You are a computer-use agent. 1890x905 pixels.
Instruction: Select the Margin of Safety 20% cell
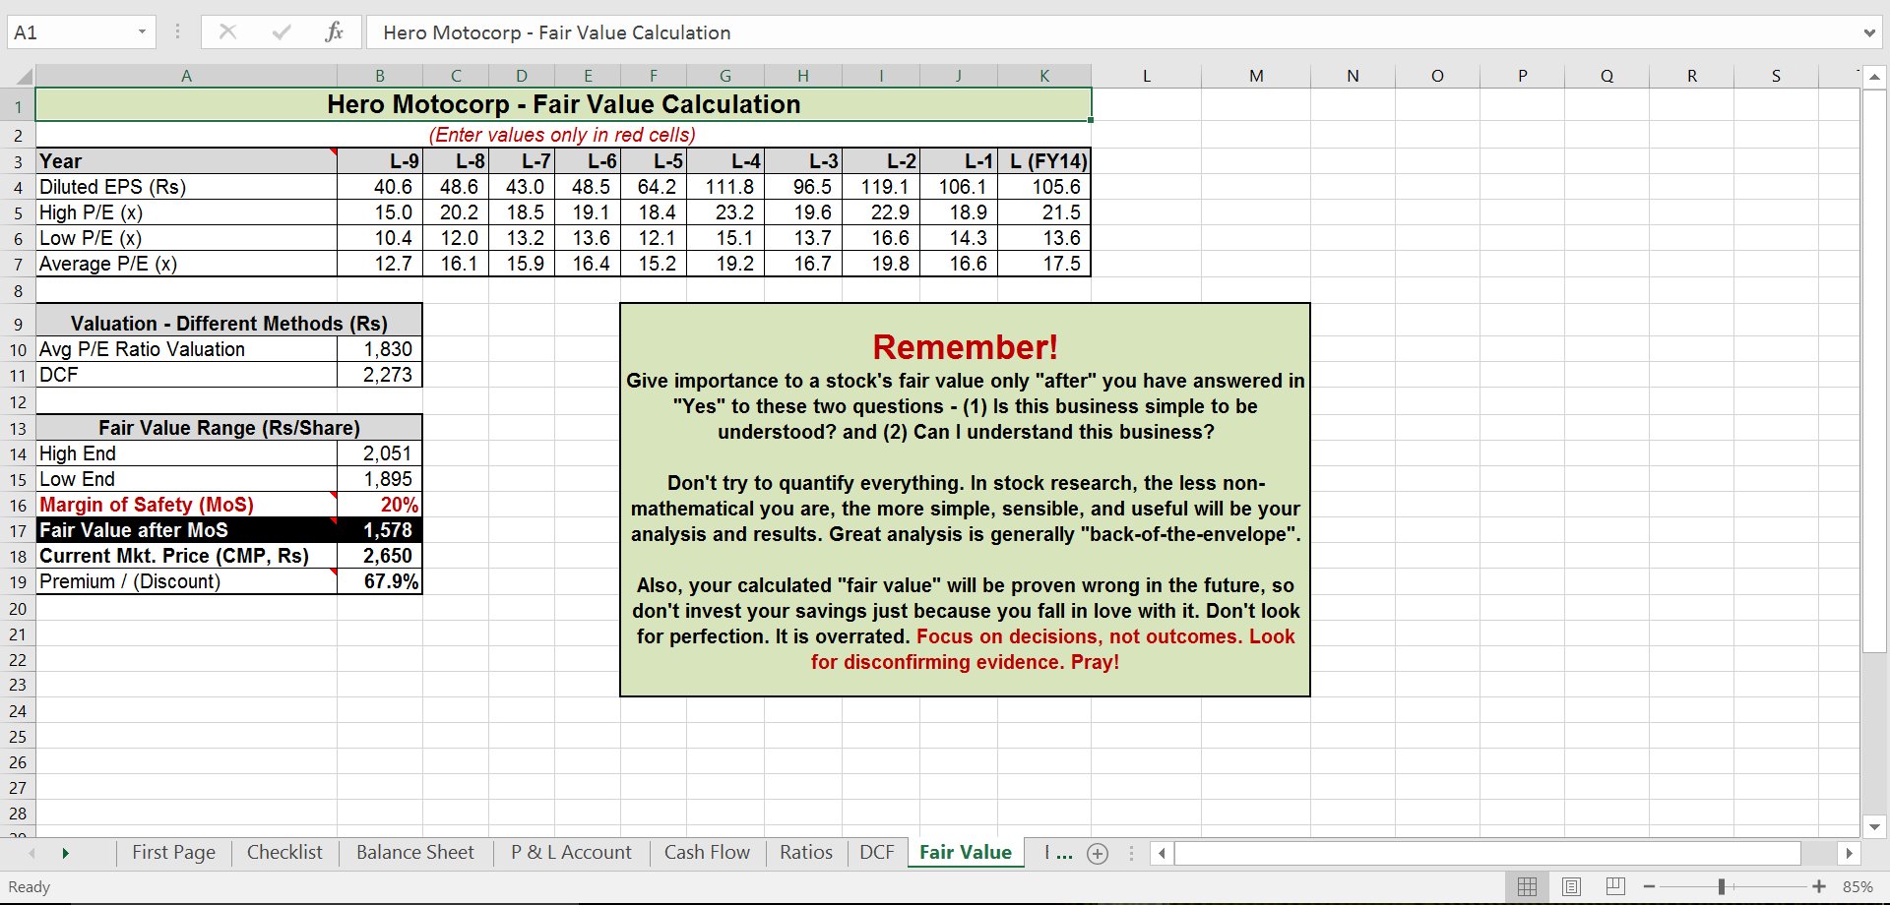point(380,505)
